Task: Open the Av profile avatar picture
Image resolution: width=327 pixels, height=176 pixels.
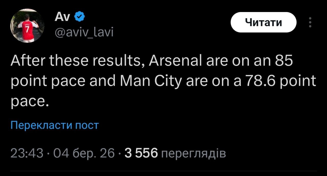Action: (27, 26)
